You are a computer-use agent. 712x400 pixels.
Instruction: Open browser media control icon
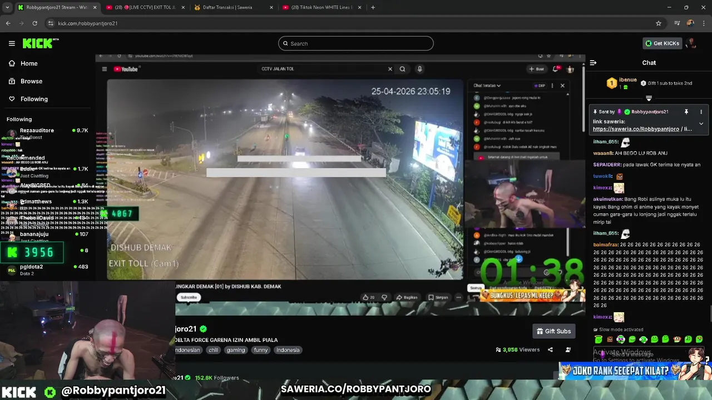(677, 23)
